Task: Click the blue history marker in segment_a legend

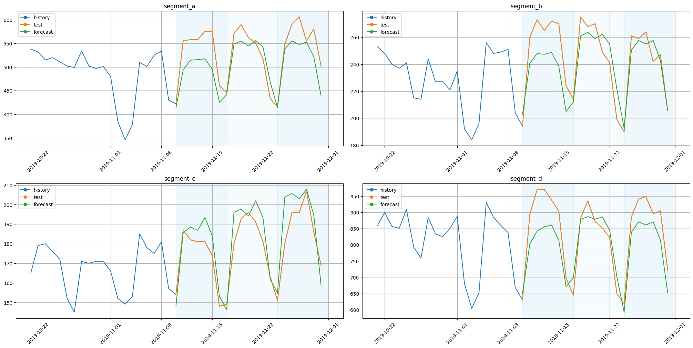Action: 26,18
